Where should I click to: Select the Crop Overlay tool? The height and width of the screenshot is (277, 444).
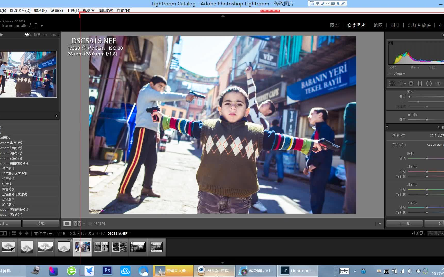pos(392,84)
